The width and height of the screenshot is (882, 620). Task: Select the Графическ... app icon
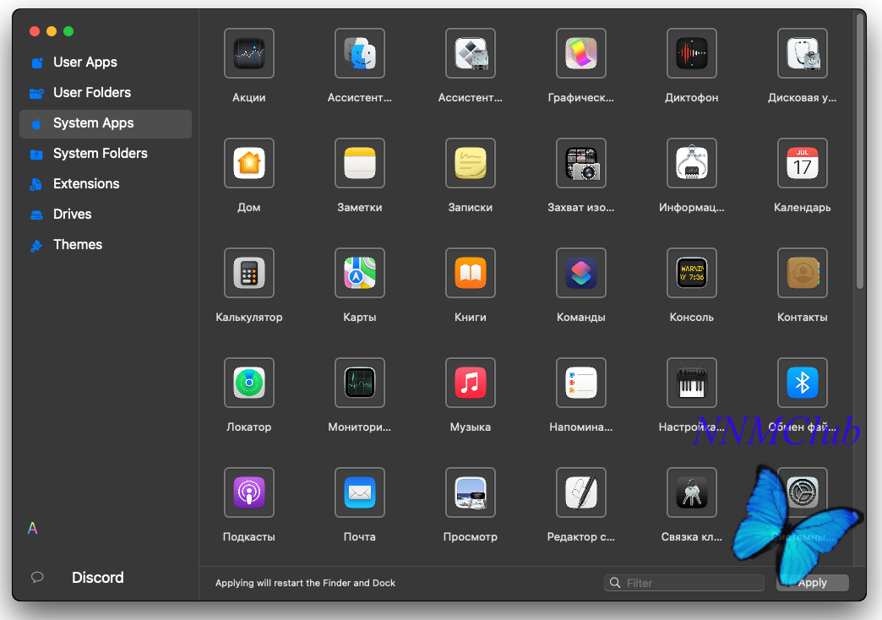(581, 53)
